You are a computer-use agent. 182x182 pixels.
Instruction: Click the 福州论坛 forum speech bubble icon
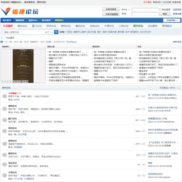click(x=5, y=109)
